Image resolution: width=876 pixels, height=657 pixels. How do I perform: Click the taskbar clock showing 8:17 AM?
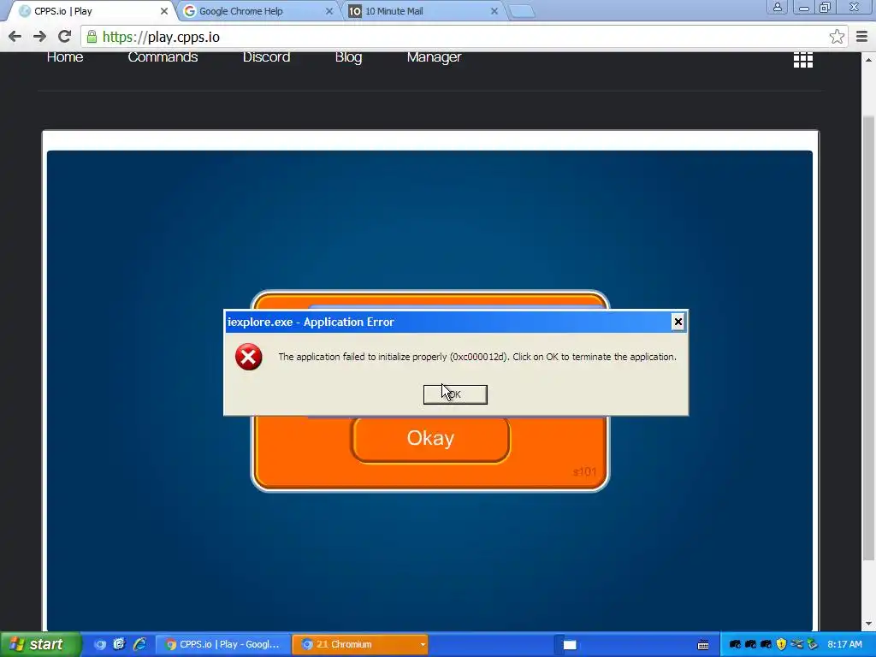point(844,644)
